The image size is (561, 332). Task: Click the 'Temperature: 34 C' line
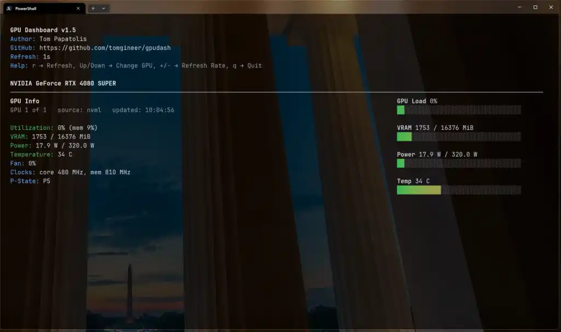41,154
